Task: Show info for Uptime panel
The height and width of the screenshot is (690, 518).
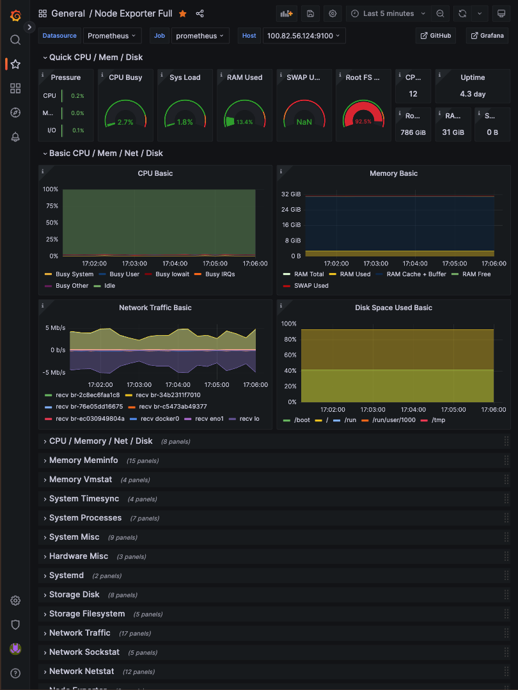Action: pos(439,75)
